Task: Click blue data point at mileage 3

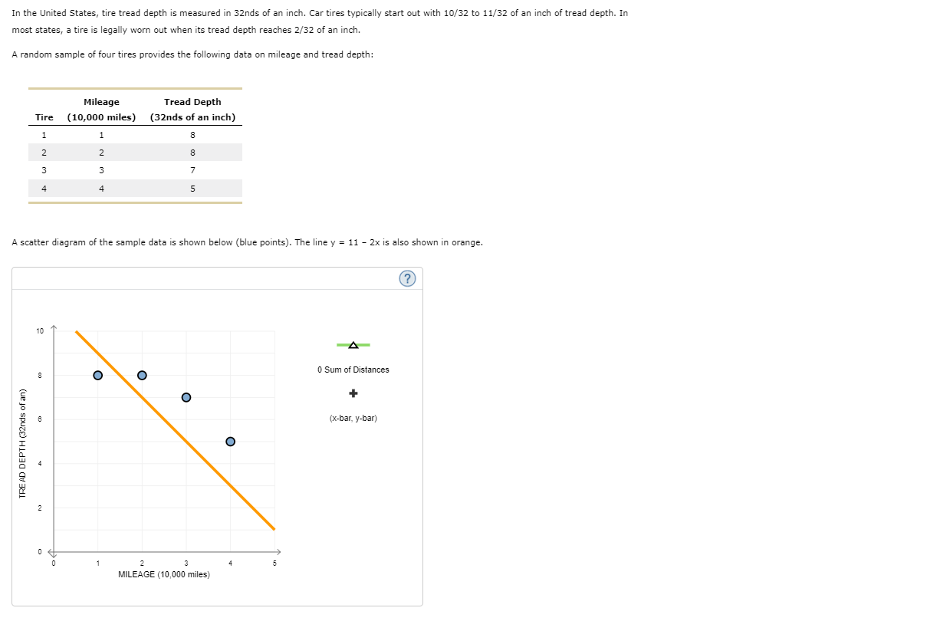Action: pyautogui.click(x=186, y=397)
